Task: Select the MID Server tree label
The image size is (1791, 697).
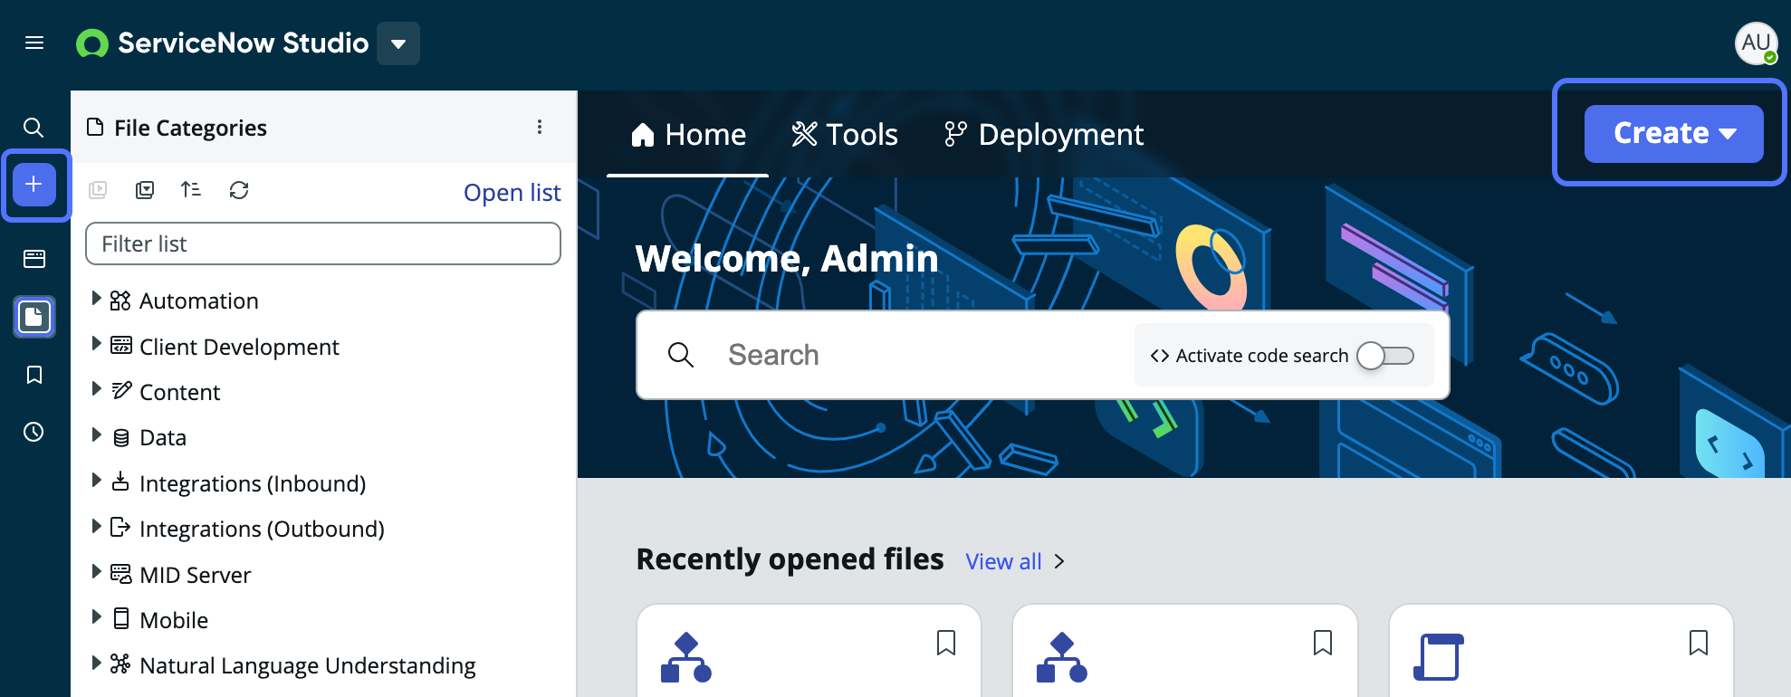Action: (195, 575)
